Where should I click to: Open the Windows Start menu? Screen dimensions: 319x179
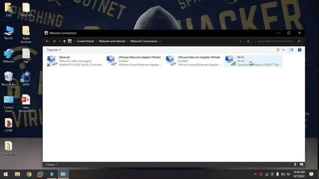(5, 174)
